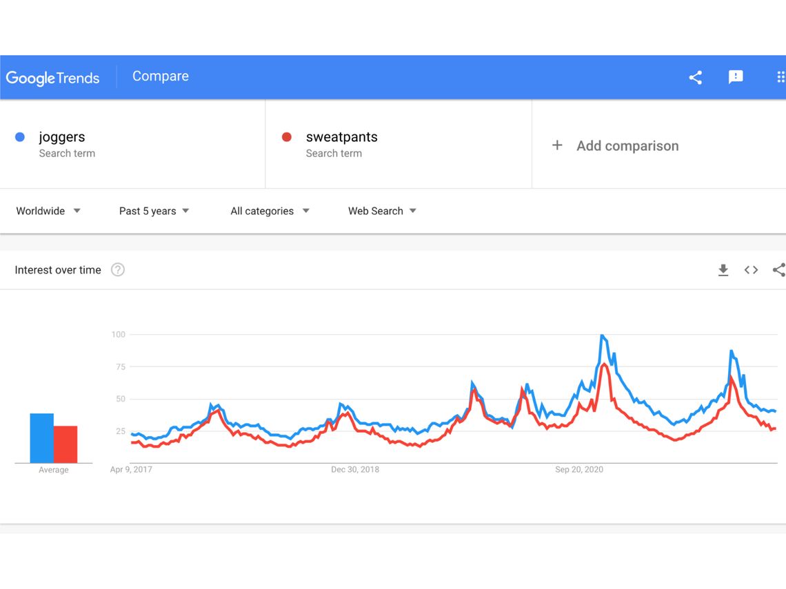Click Add comparison
786x589 pixels.
point(627,146)
